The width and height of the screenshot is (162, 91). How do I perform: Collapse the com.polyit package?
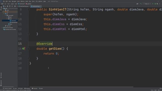click(x=6, y=15)
